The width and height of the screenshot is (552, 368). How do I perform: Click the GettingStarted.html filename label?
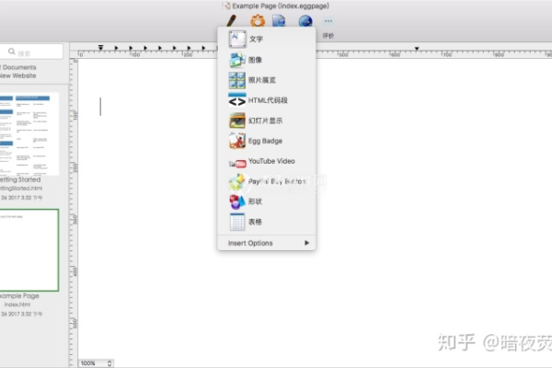point(21,189)
